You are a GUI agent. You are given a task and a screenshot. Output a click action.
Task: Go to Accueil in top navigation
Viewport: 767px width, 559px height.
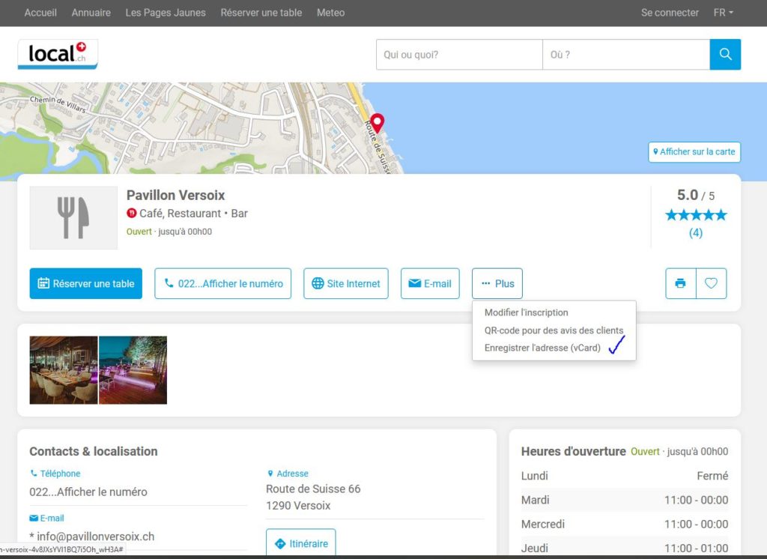click(40, 13)
